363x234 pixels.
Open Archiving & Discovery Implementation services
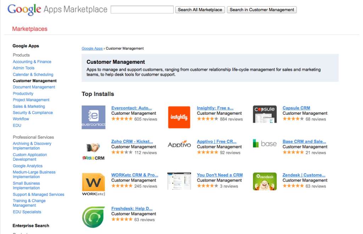[x=32, y=146]
